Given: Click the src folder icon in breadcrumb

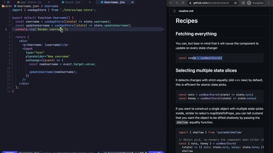Looking at the screenshot, I should (x=3, y=6).
